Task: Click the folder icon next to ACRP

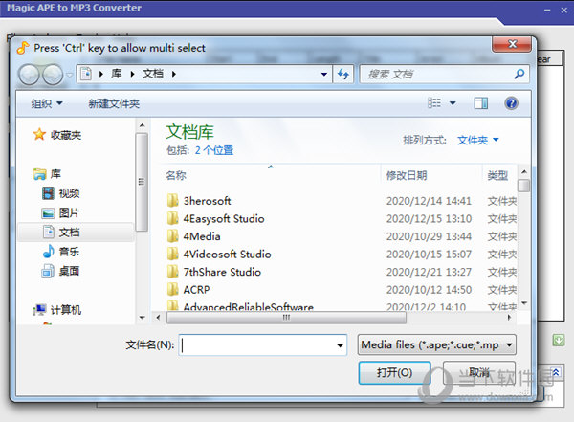Action: pos(172,290)
